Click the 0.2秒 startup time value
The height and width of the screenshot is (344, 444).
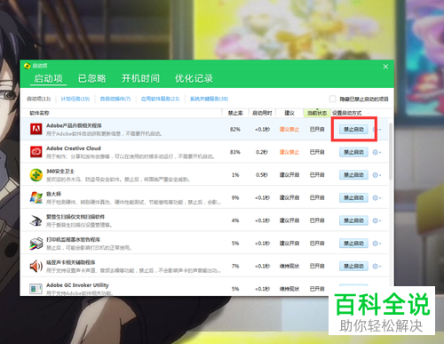pos(262,152)
